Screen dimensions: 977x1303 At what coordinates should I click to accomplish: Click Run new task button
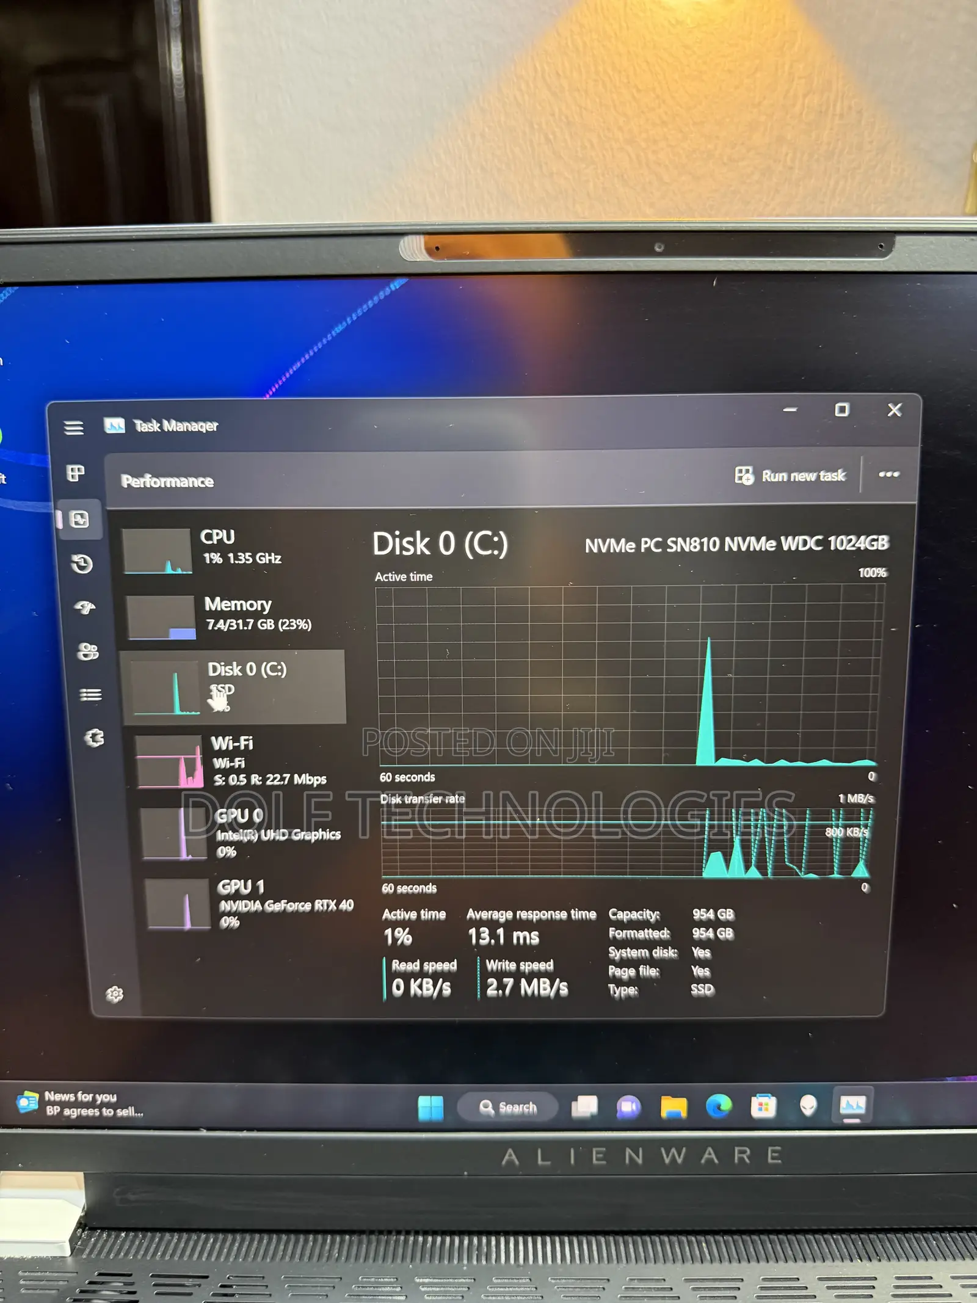pyautogui.click(x=790, y=476)
